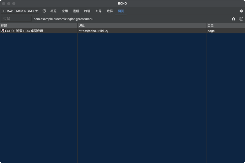Click the URL column header

pyautogui.click(x=142, y=26)
